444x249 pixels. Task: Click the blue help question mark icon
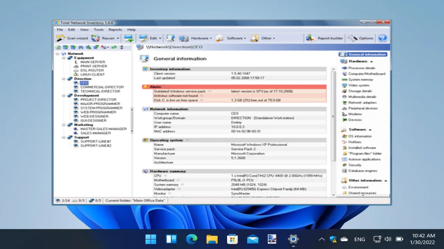point(383,38)
